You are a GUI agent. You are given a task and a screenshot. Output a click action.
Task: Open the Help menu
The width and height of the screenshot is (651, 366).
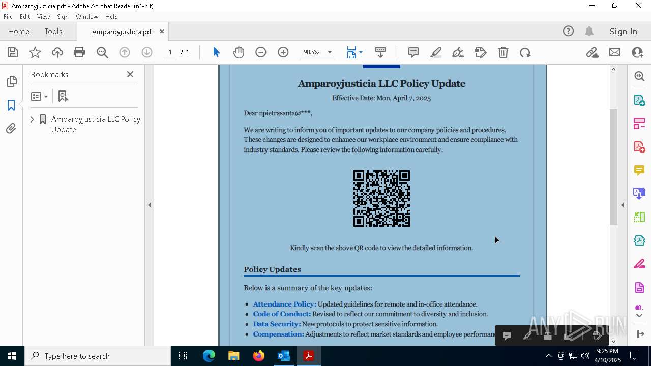tap(111, 17)
